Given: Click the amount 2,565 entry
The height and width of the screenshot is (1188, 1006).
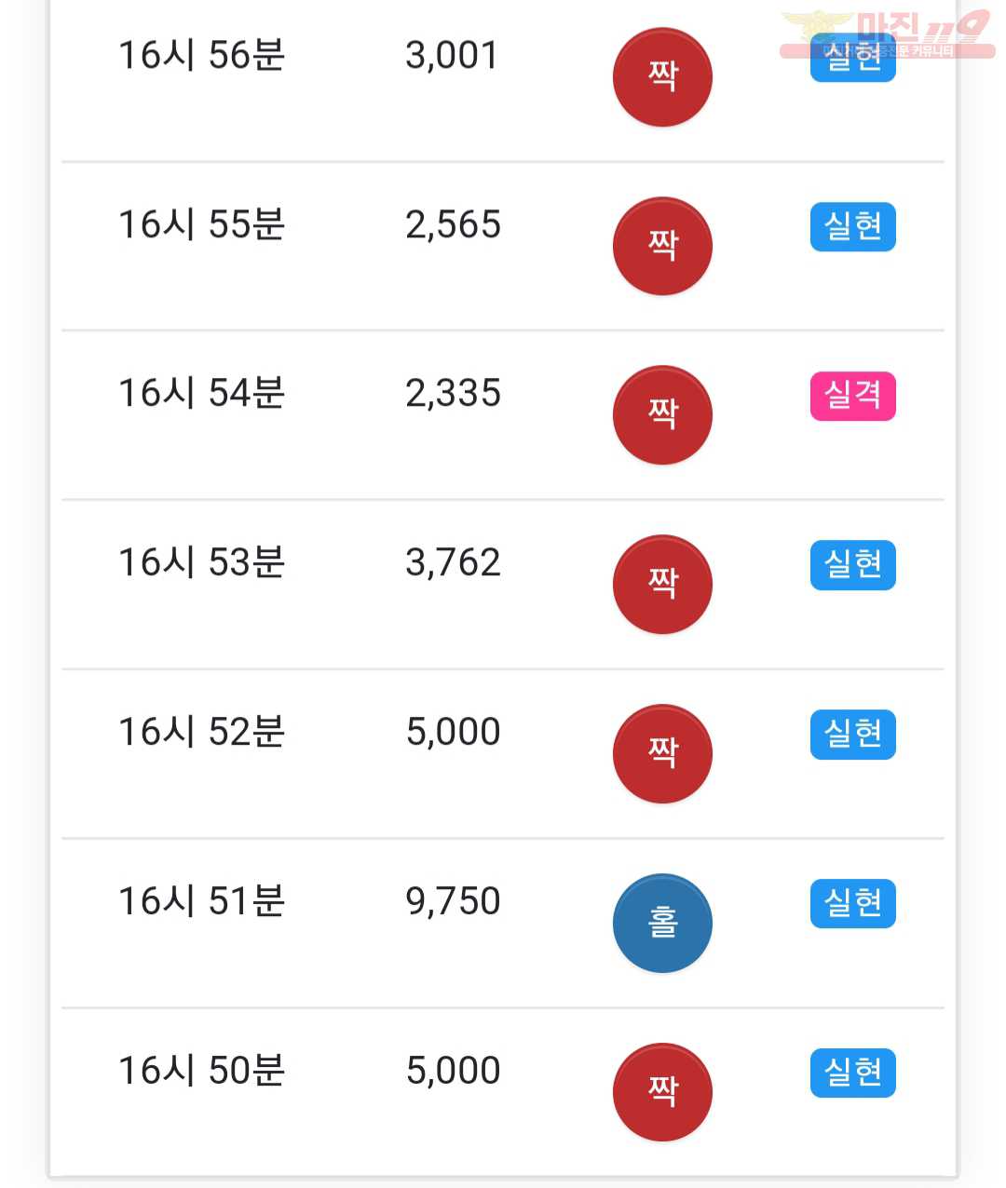Looking at the screenshot, I should tap(454, 224).
